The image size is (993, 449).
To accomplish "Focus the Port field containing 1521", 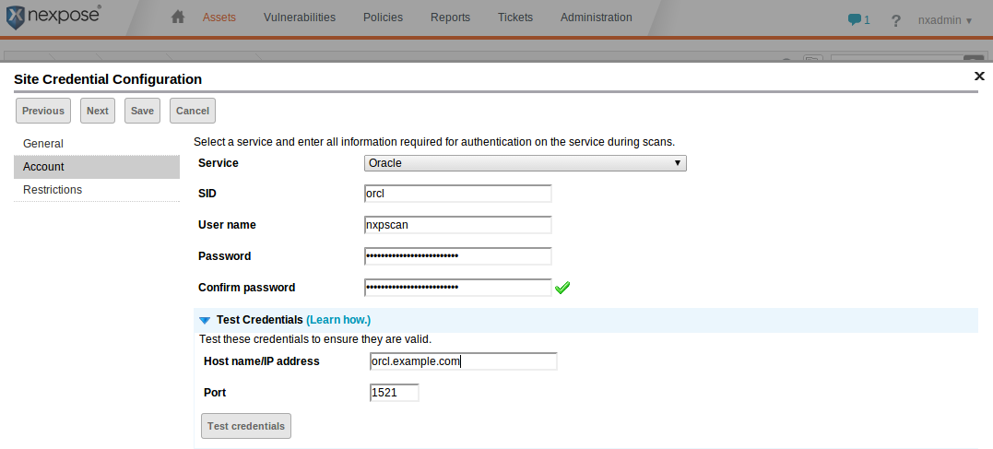I will click(x=394, y=393).
